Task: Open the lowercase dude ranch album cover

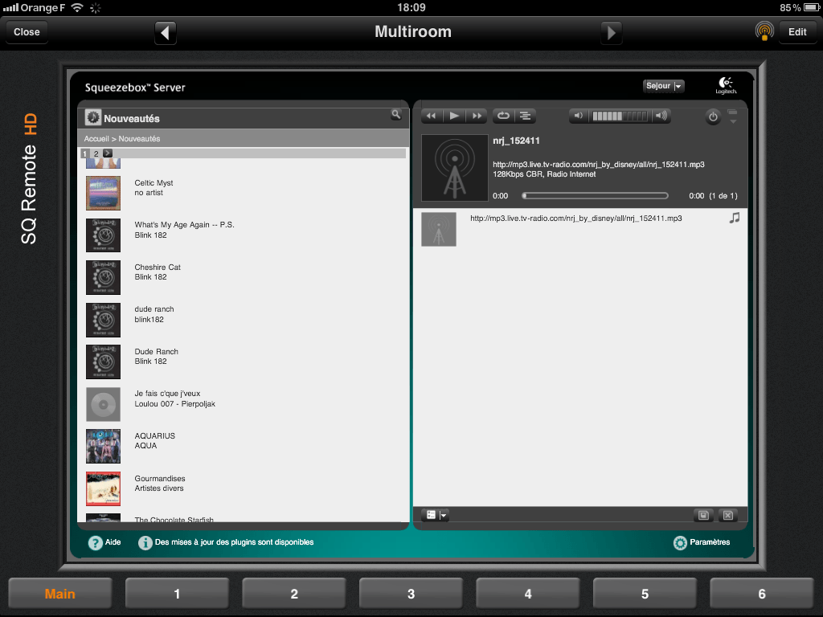Action: click(104, 320)
